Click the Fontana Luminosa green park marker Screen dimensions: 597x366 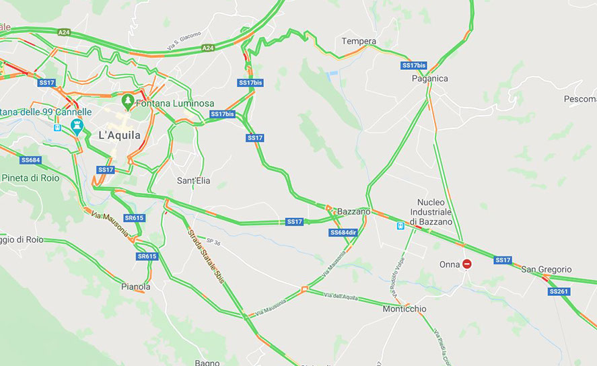[x=128, y=102]
